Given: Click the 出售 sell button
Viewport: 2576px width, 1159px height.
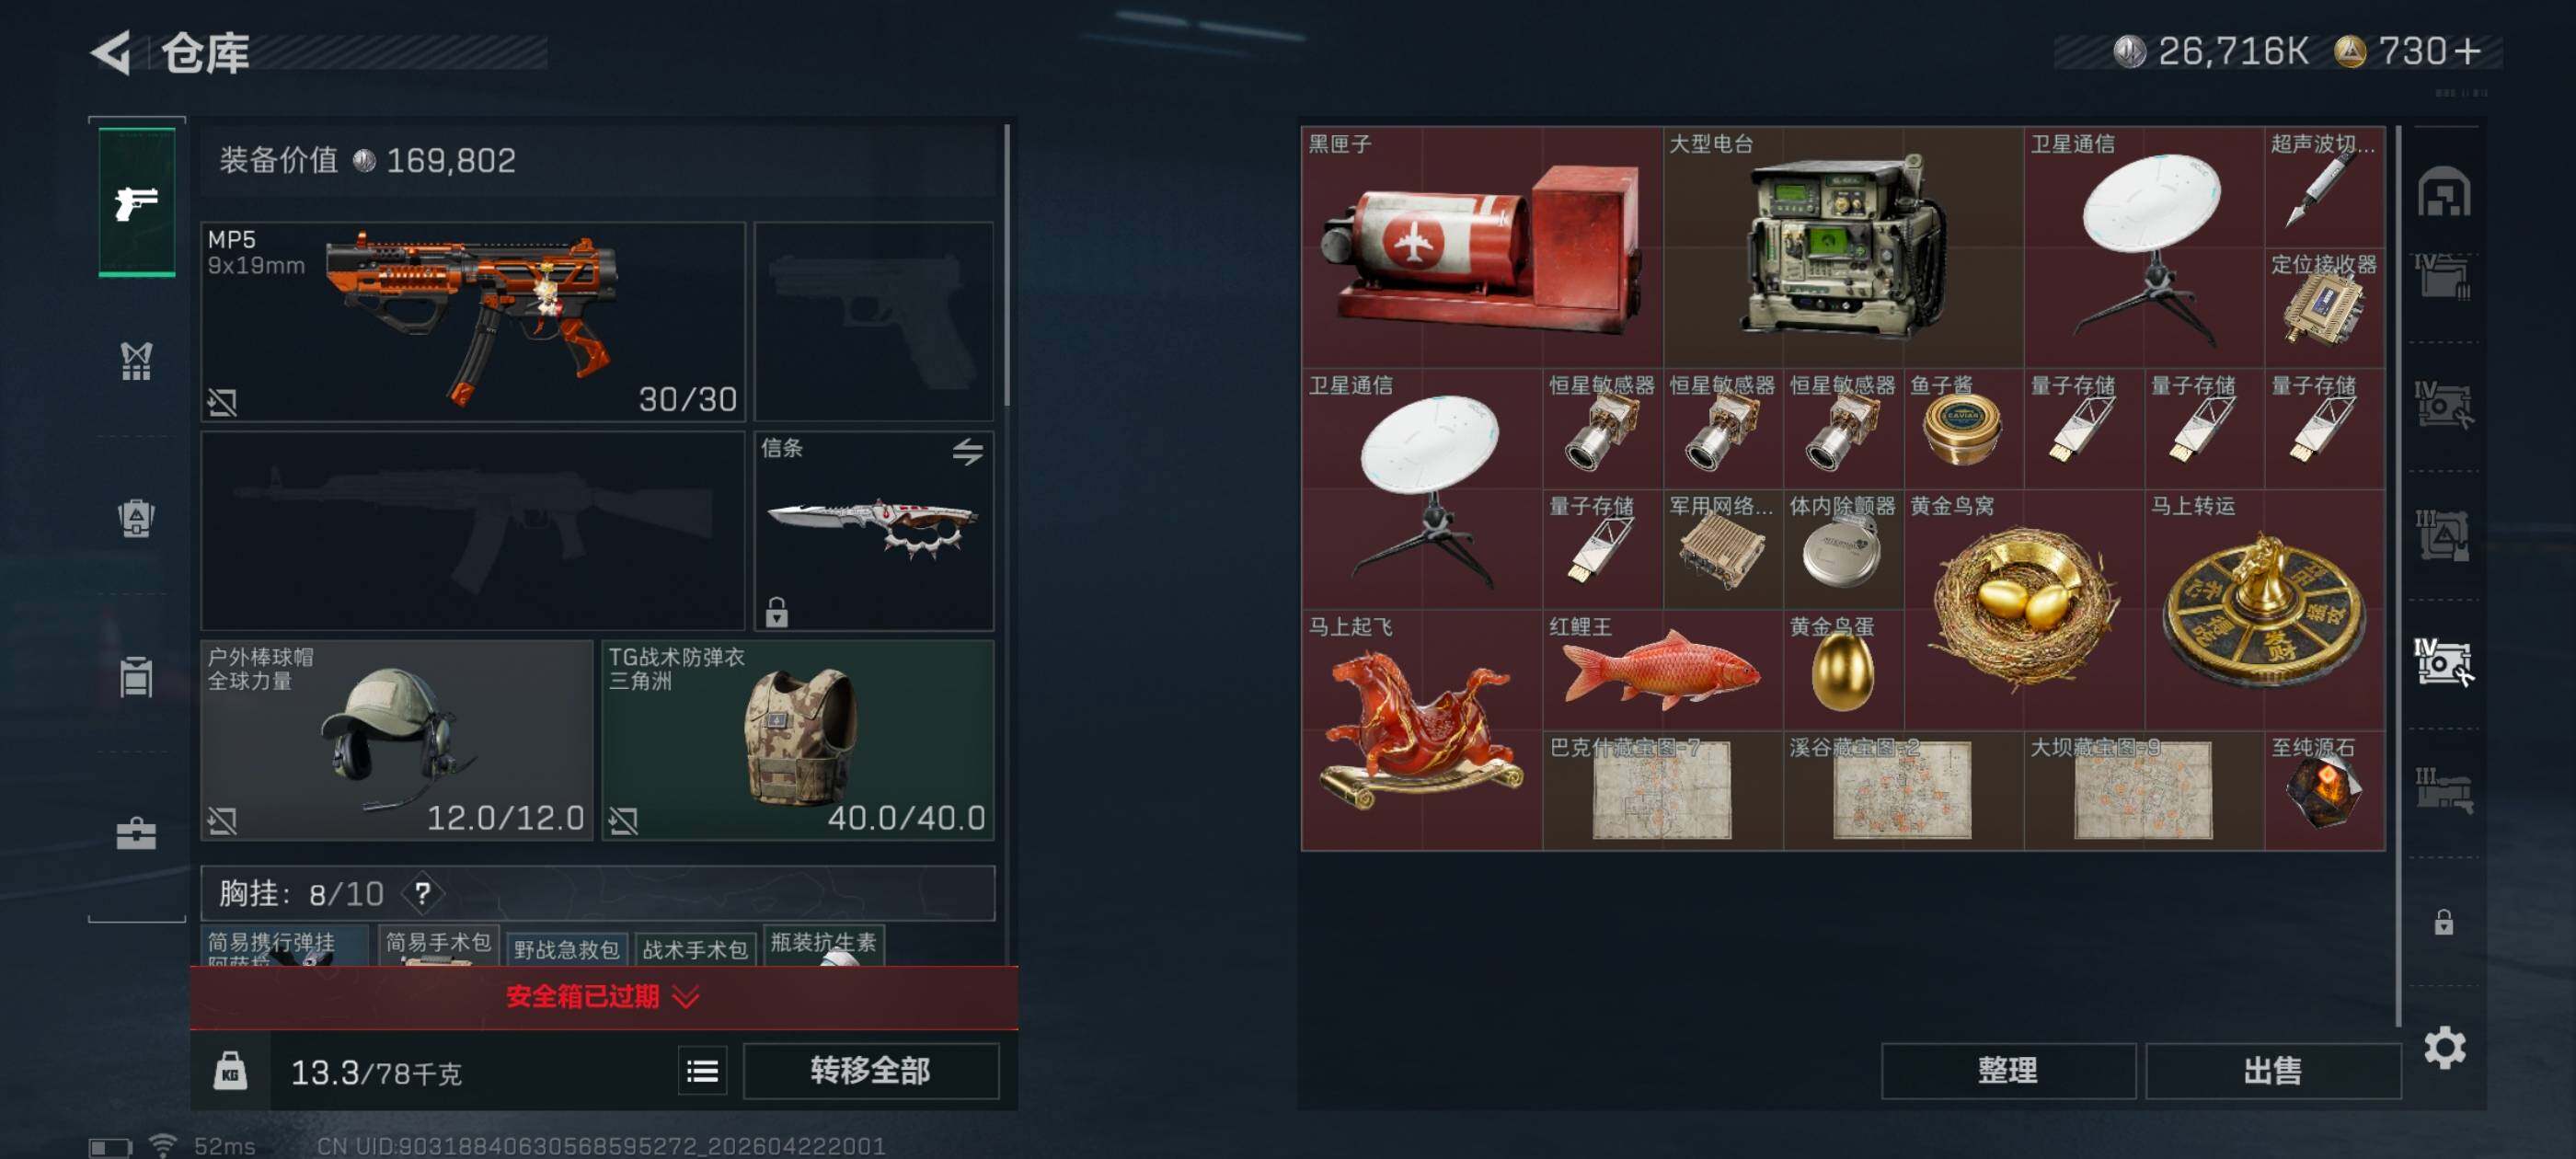Looking at the screenshot, I should coord(2272,1071).
